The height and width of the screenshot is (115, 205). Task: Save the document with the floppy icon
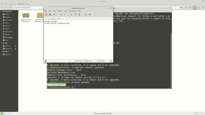(54, 15)
